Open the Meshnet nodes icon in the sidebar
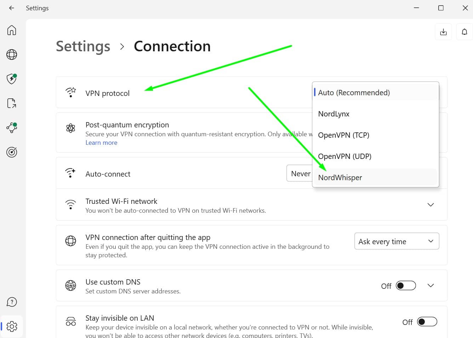The height and width of the screenshot is (338, 473). click(x=12, y=127)
